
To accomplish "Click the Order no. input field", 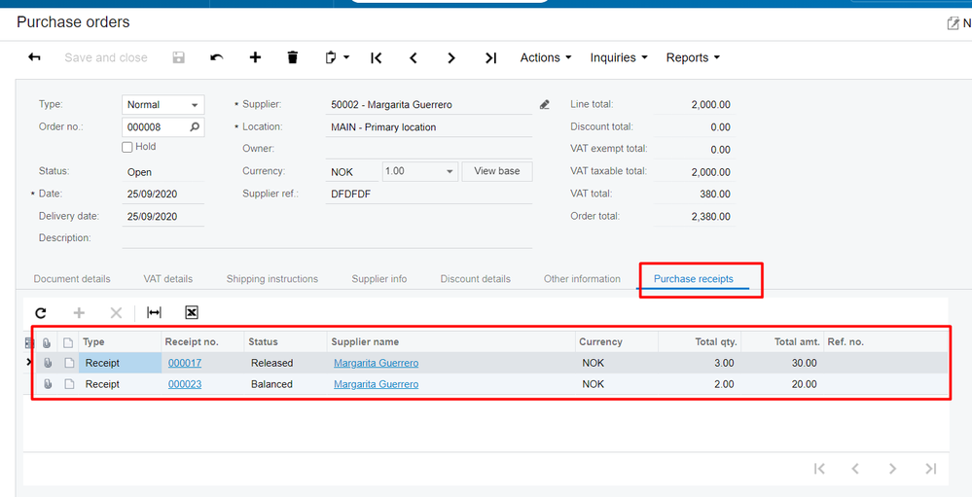I will [x=156, y=127].
